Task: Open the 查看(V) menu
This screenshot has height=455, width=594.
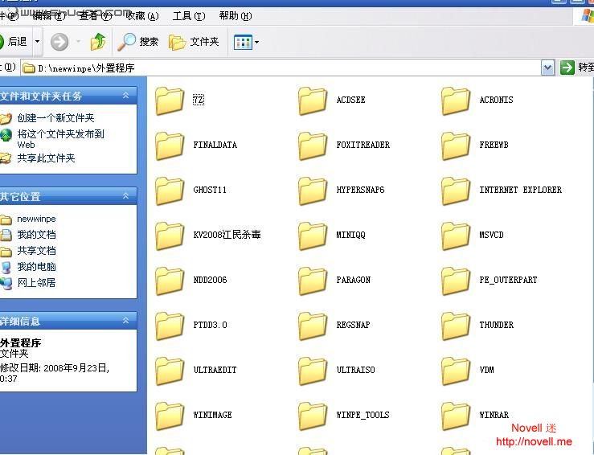Action: [x=96, y=16]
